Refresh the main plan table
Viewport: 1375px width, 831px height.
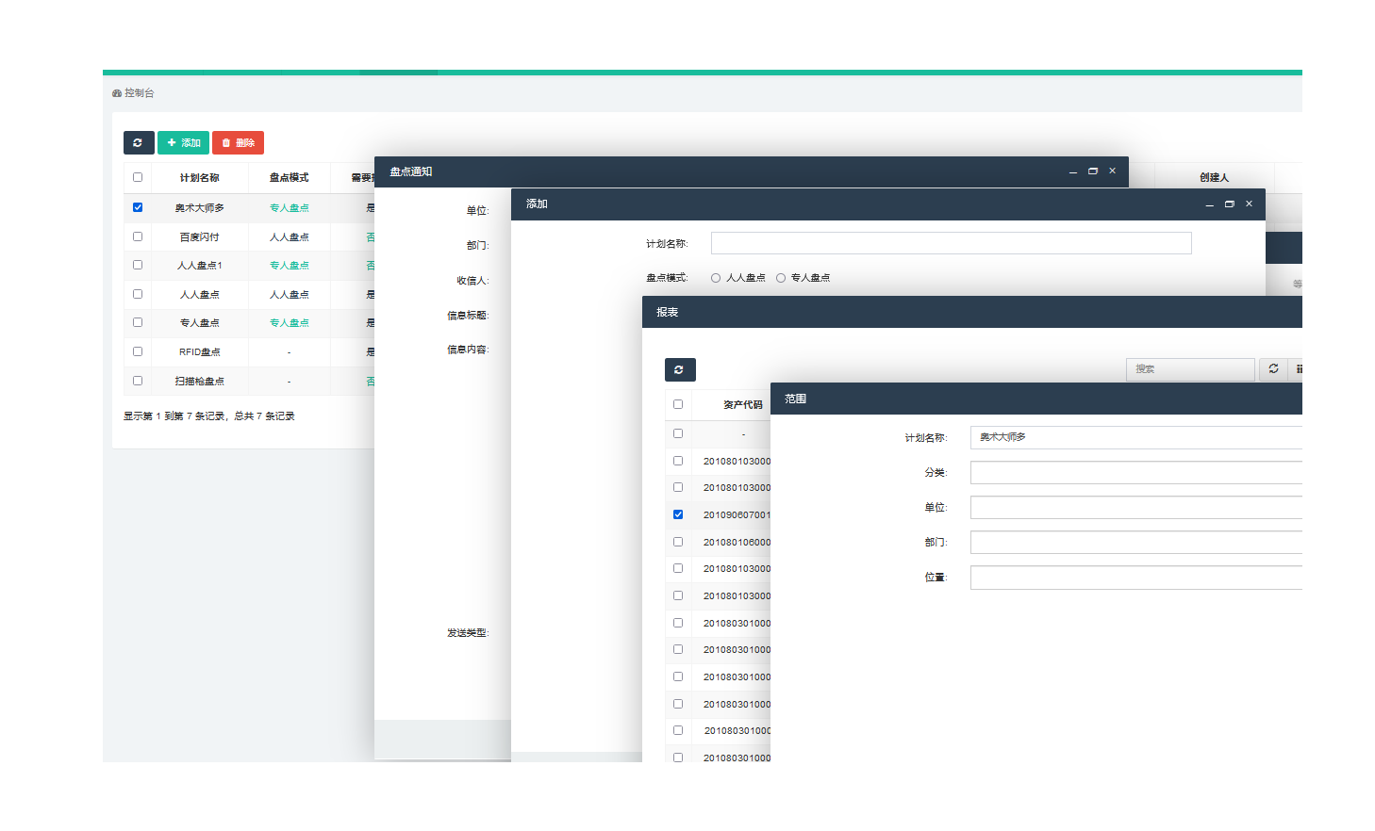pyautogui.click(x=139, y=142)
